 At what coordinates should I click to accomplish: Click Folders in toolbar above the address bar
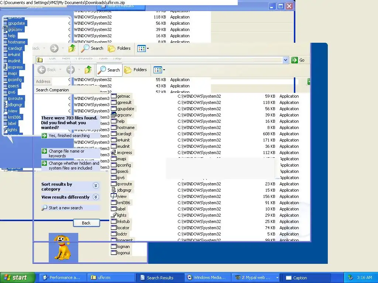click(x=119, y=48)
